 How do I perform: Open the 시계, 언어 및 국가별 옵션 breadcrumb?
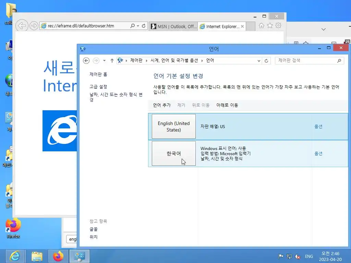coord(174,60)
